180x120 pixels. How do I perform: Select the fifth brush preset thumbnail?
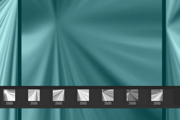click(108, 95)
